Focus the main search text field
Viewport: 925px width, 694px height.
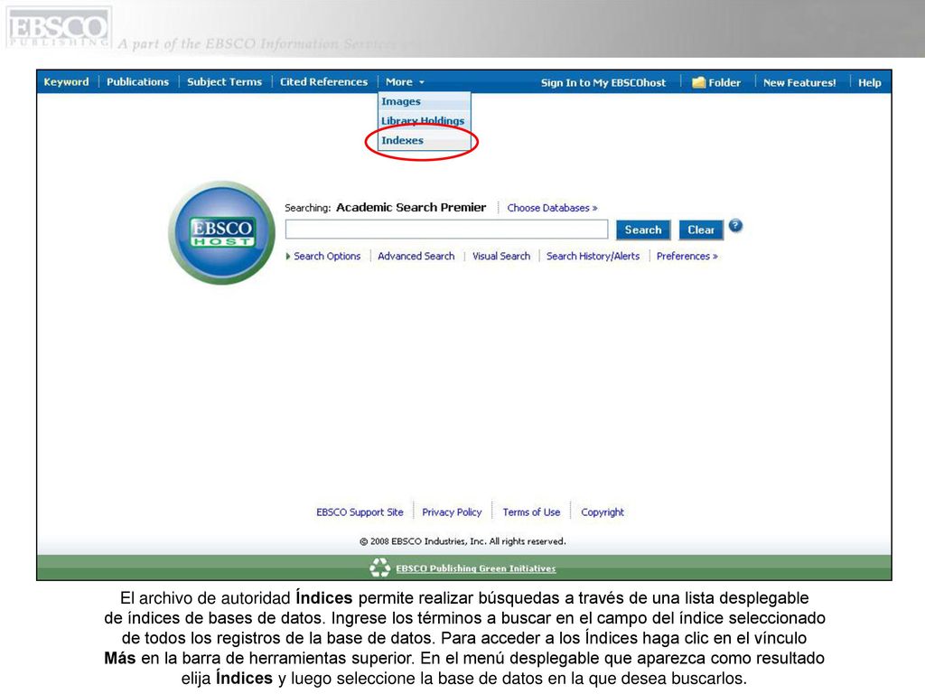pos(446,229)
